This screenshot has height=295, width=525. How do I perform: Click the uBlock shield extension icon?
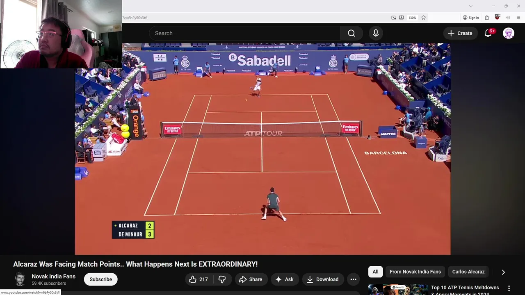click(x=498, y=17)
